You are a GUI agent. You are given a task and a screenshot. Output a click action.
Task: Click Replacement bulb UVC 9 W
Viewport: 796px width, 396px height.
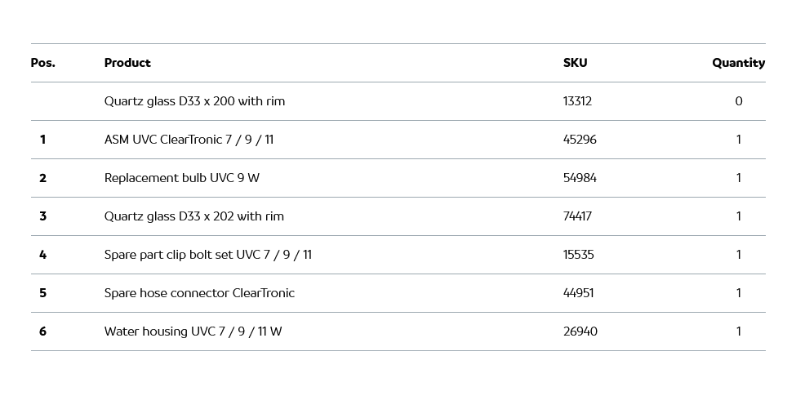[181, 178]
